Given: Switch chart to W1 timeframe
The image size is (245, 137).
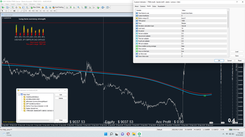Looking at the screenshot, I should coord(51,11).
